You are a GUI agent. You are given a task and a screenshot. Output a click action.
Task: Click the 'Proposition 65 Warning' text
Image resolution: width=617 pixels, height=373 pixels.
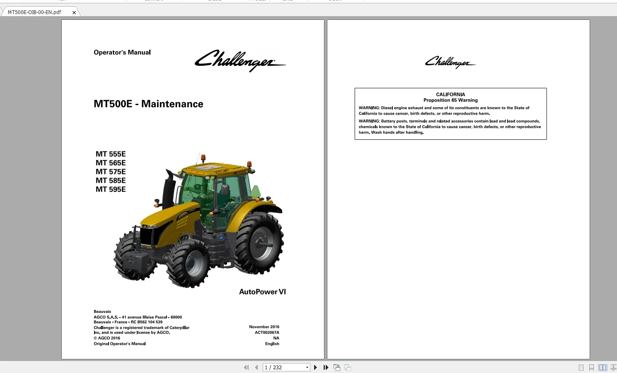[x=450, y=100]
